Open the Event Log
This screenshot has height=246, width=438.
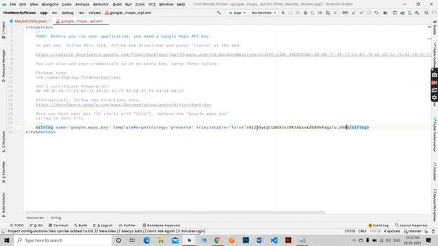click(378, 225)
